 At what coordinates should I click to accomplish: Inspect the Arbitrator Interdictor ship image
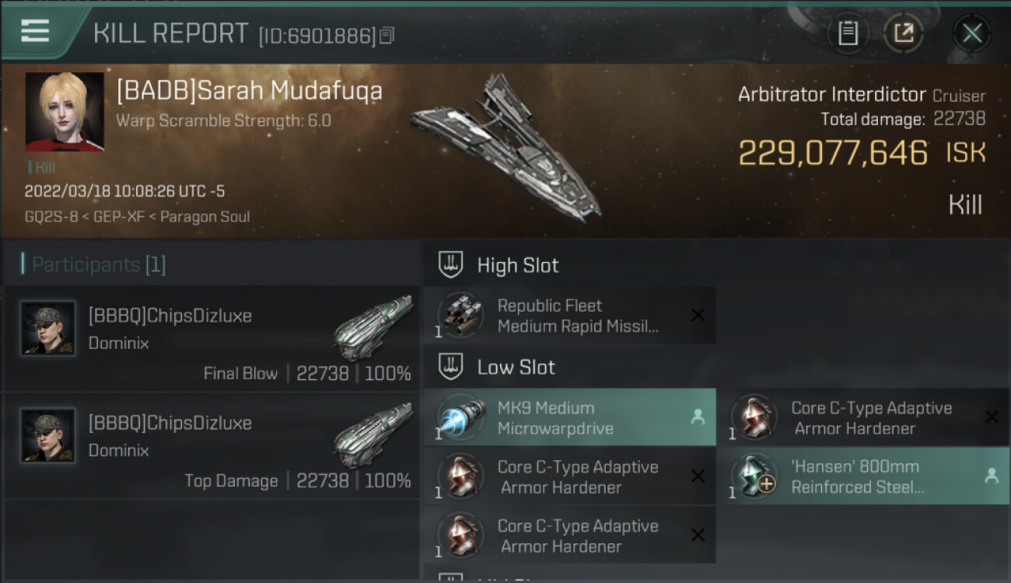(506, 148)
